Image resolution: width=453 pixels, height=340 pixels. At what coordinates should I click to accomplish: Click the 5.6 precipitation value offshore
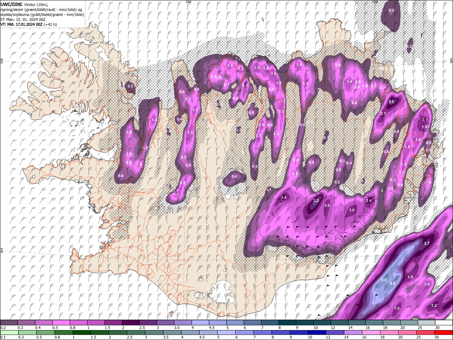[x=392, y=284]
